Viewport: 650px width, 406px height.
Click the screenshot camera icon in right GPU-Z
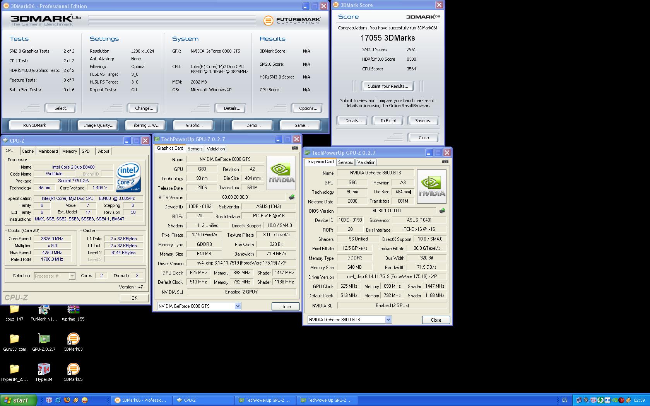[445, 162]
